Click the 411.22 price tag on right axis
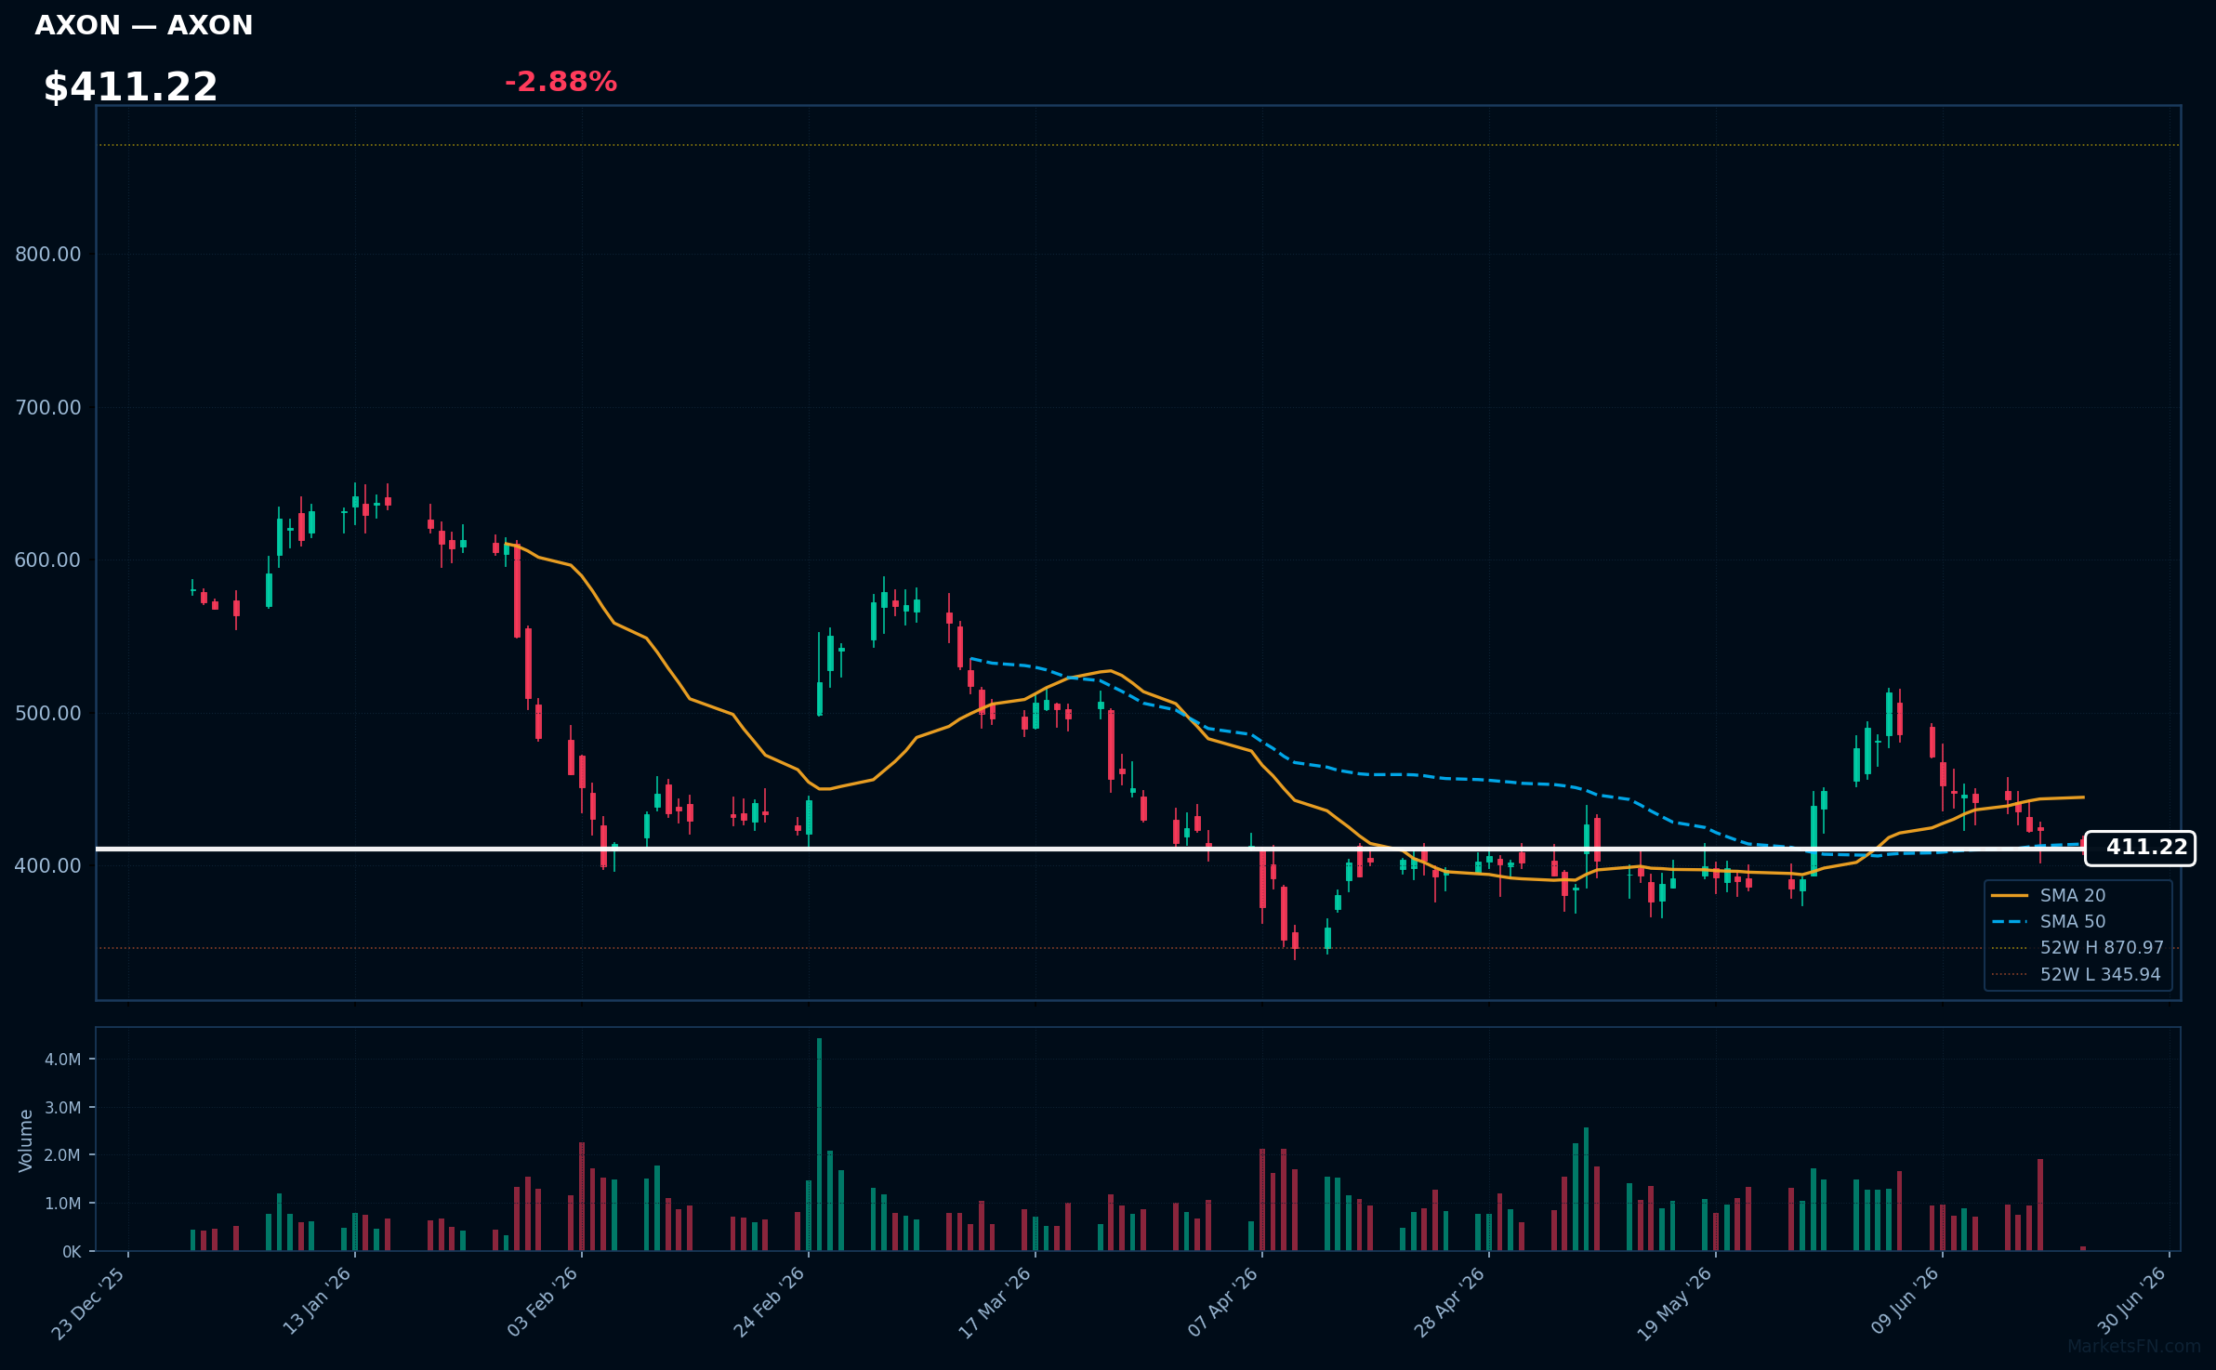This screenshot has width=2216, height=1370. point(2140,848)
